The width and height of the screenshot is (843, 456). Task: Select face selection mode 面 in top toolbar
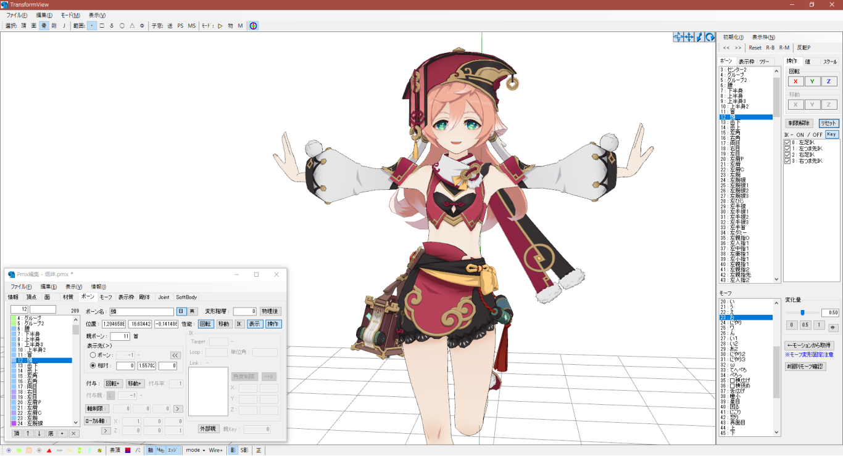(x=34, y=25)
